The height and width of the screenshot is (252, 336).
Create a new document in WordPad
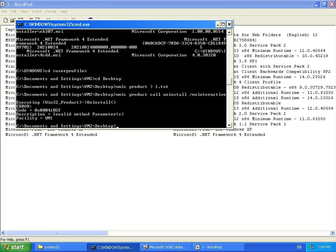6,20
